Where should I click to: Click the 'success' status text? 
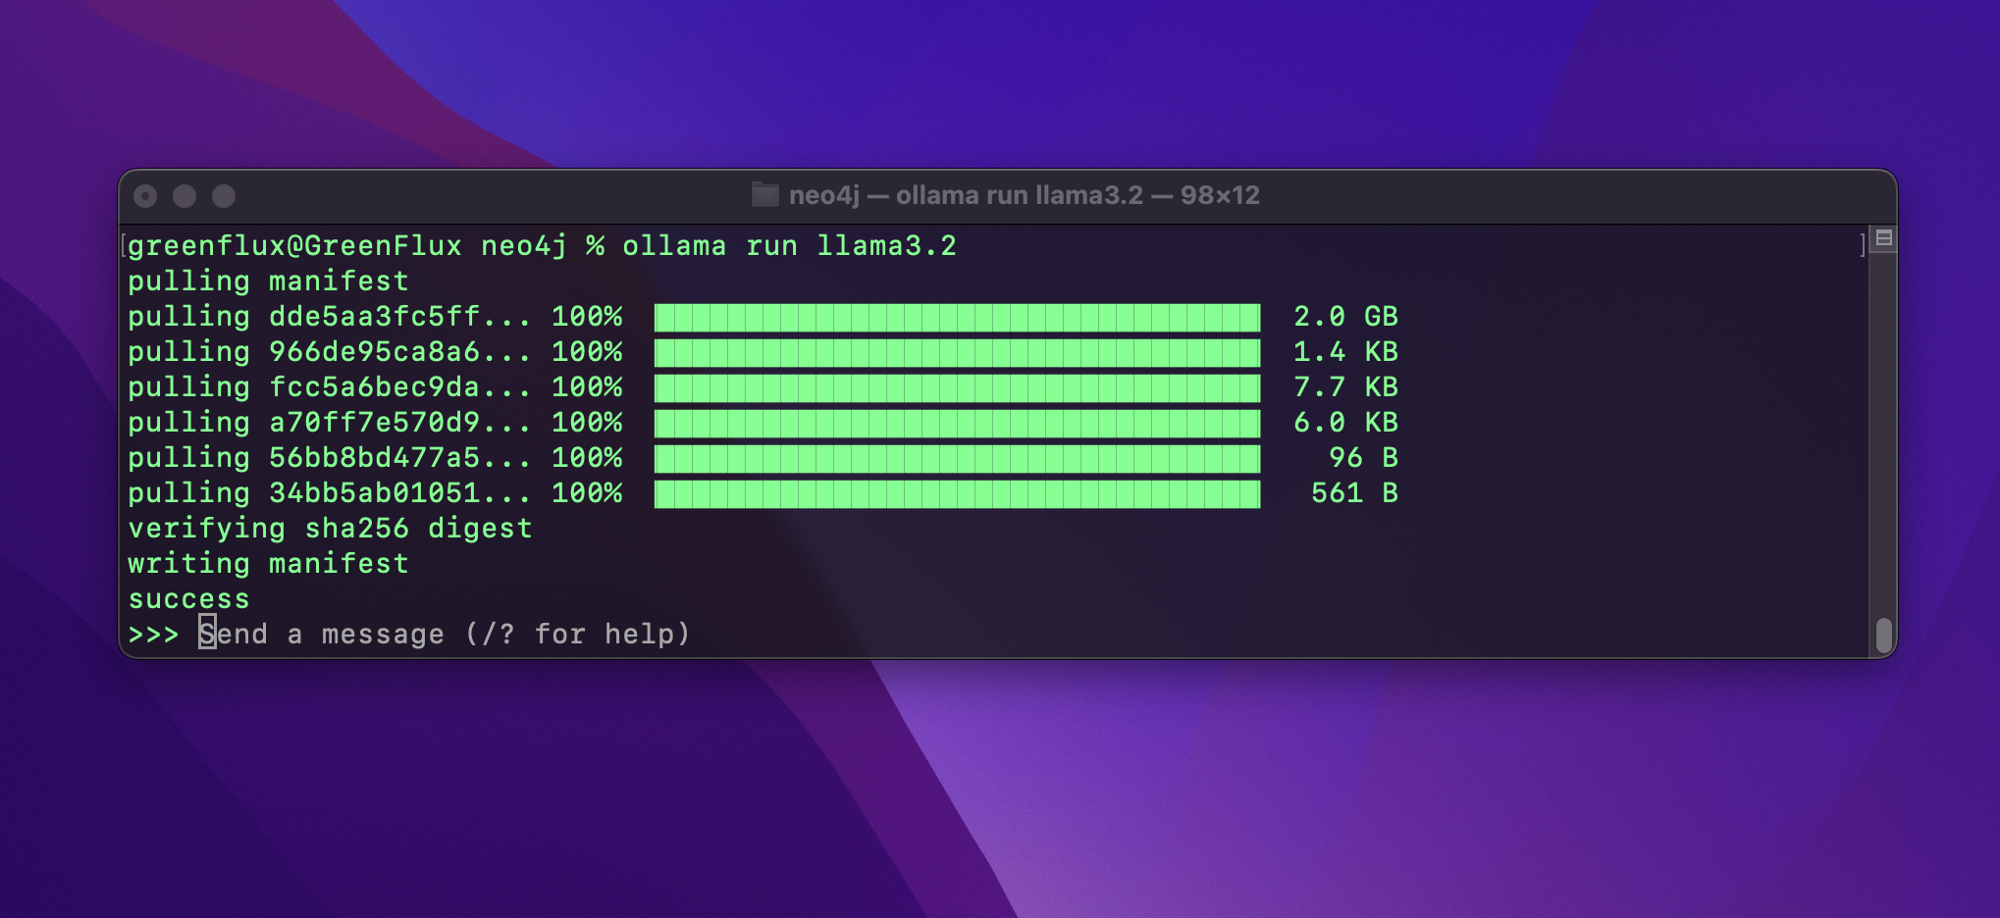point(188,599)
